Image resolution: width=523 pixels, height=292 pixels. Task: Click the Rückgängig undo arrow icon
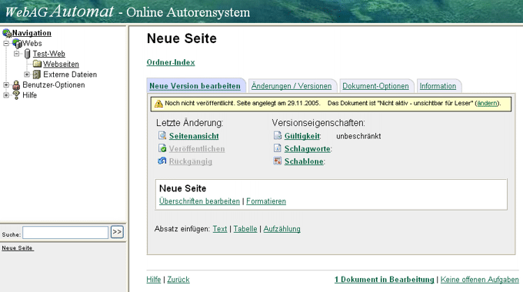(x=162, y=161)
